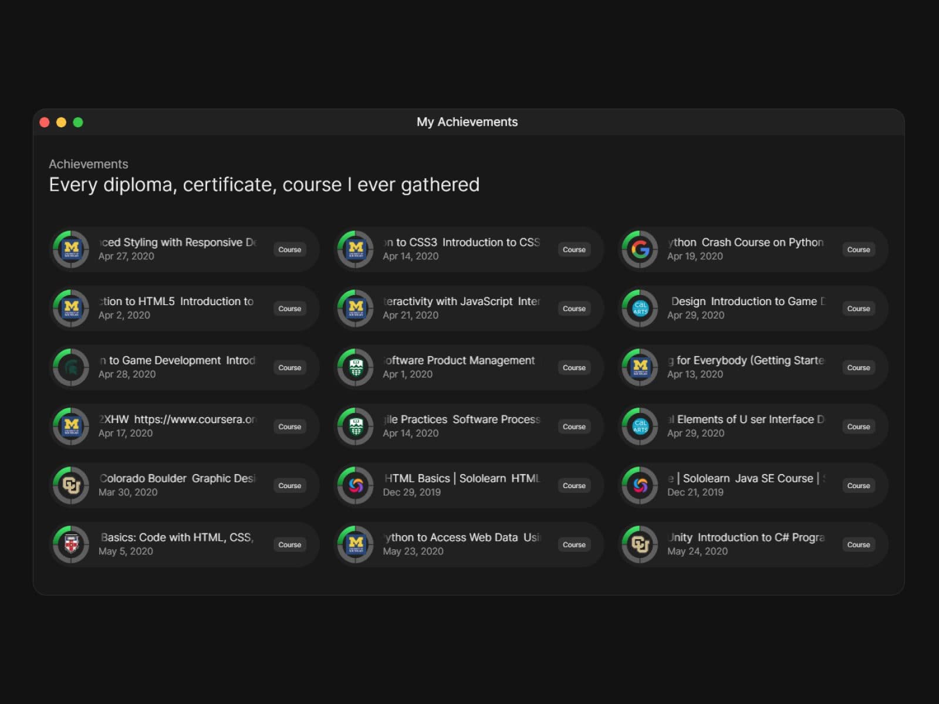Click the green full-screen window button
The image size is (939, 704).
pos(78,122)
